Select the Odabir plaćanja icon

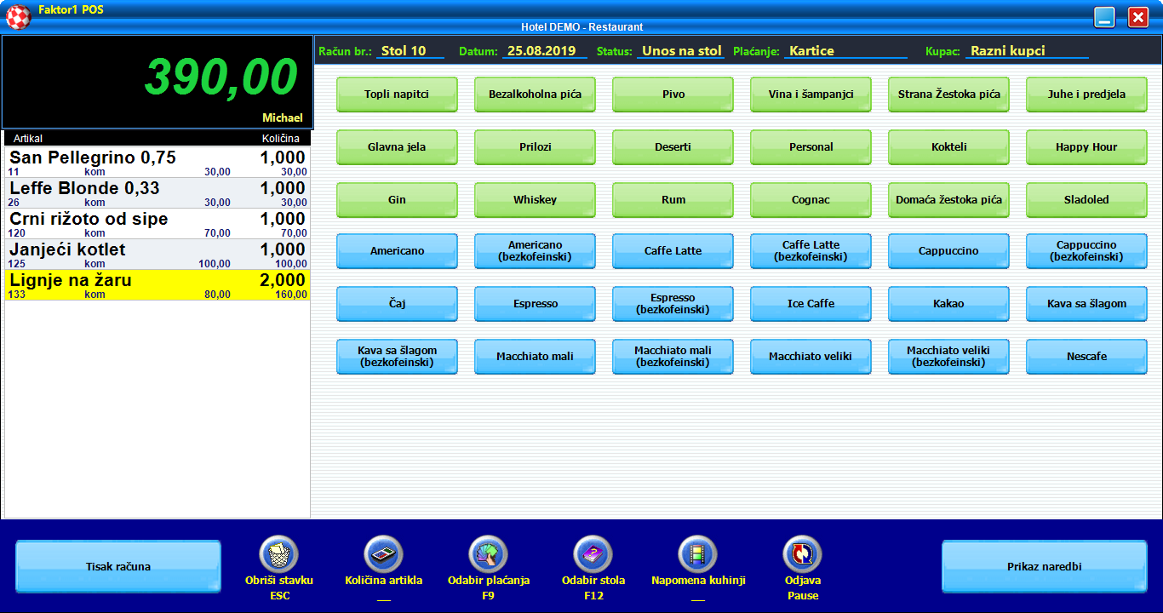(488, 554)
